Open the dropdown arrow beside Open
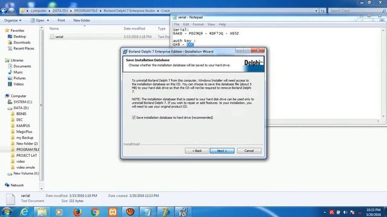The width and height of the screenshot is (387, 217). 48,20
